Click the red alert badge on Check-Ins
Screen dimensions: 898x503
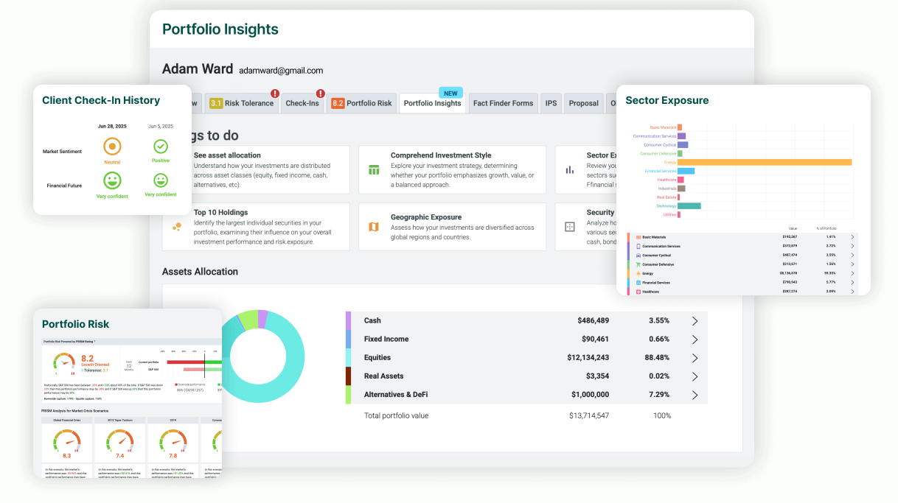click(x=321, y=94)
